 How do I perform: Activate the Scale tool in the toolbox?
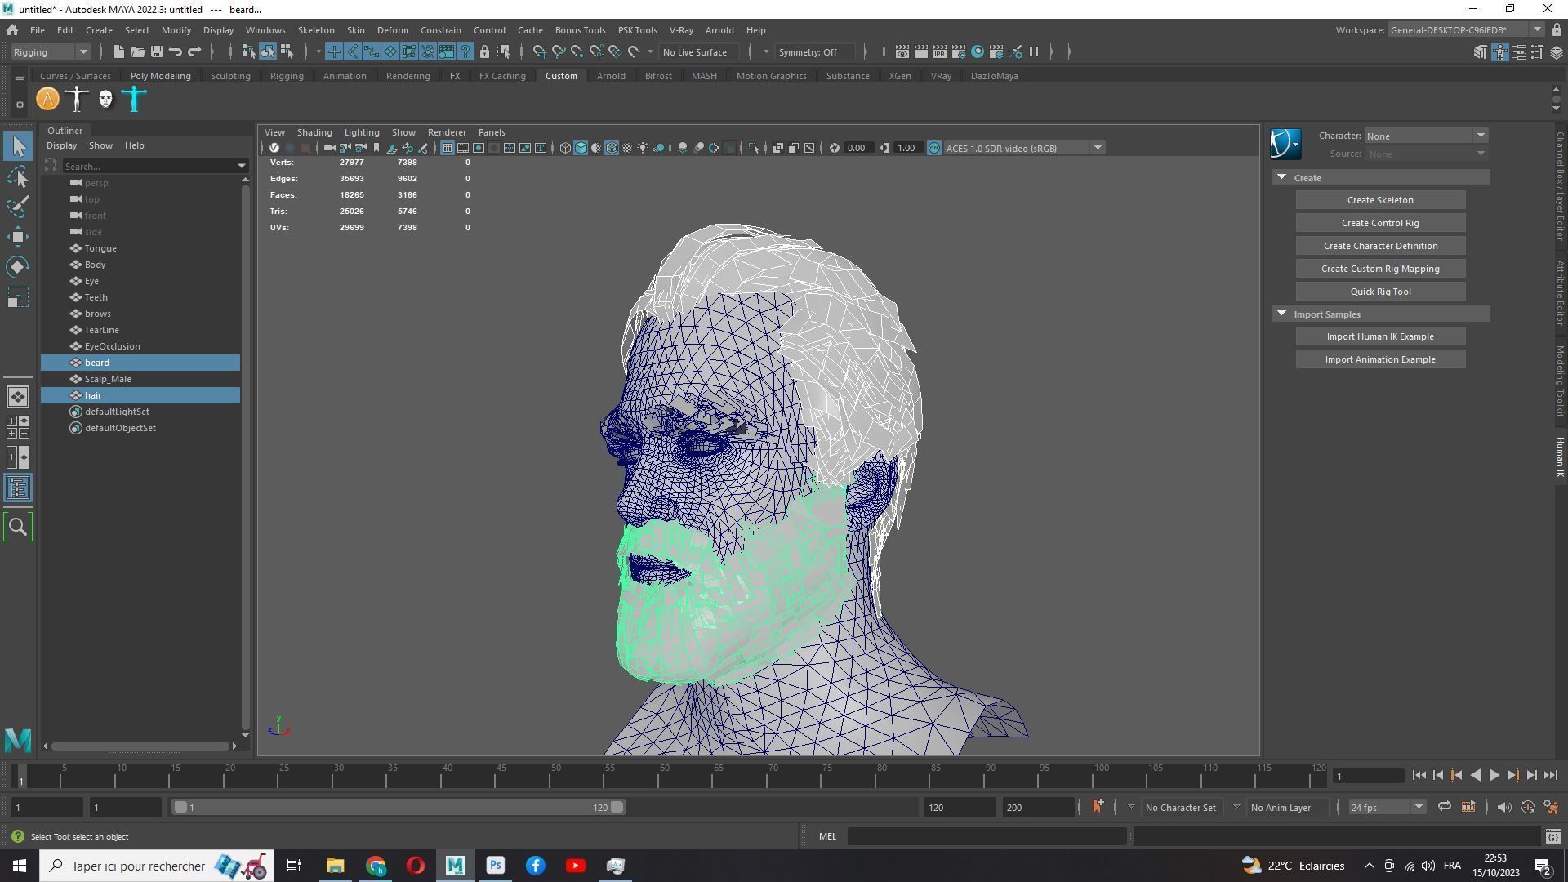(18, 297)
